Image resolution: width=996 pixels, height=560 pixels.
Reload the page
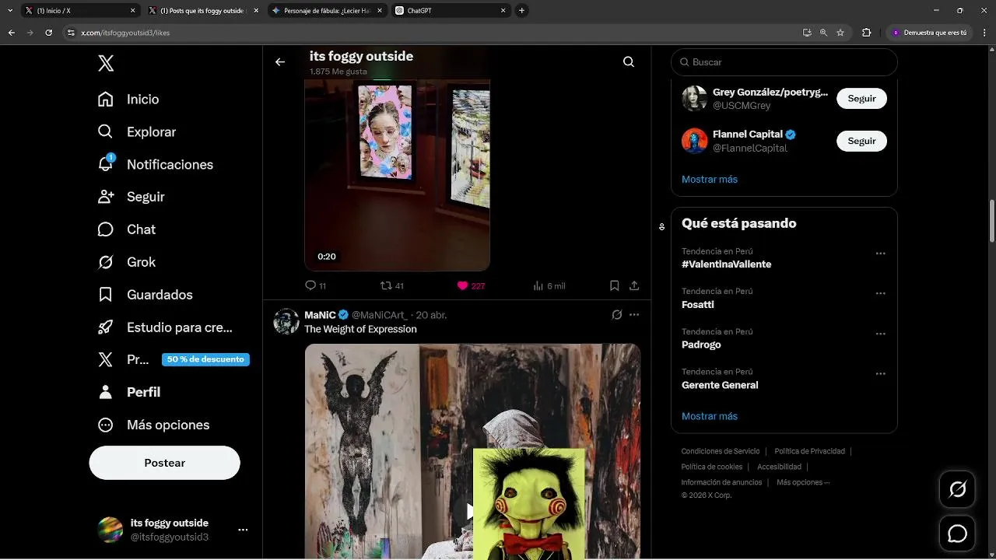point(48,33)
